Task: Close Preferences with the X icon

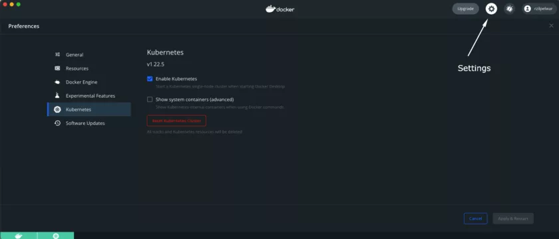Action: tap(551, 26)
